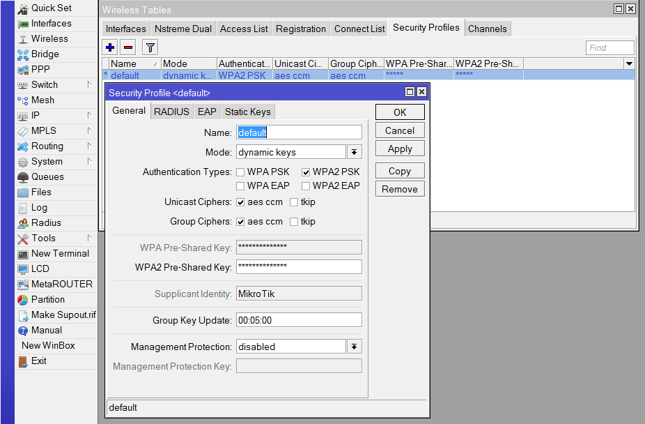Screen dimensions: 645x424
Task: Open the System gear icon
Action: (23, 162)
